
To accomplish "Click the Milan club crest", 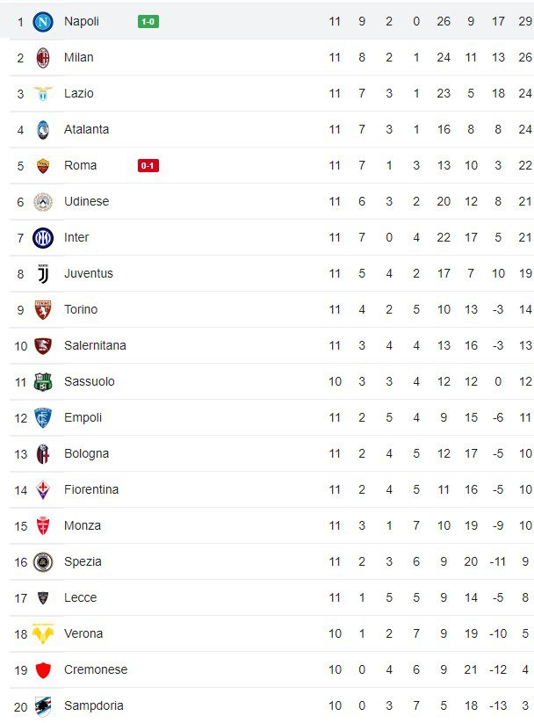I will (x=43, y=57).
